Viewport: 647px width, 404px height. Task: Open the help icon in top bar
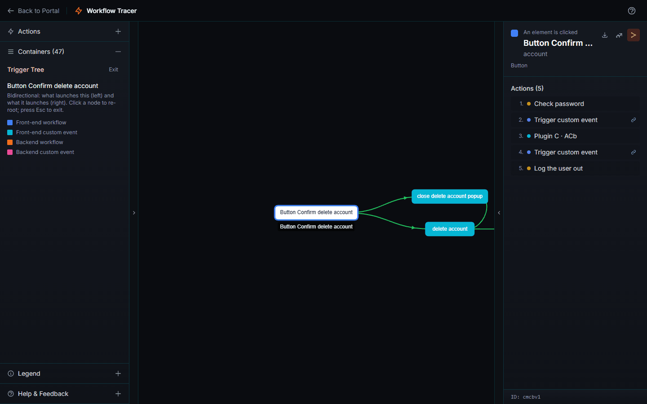click(x=632, y=11)
